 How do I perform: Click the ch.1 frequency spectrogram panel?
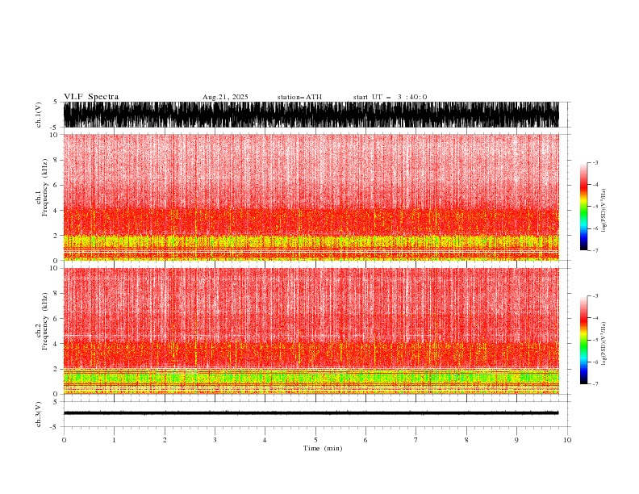tap(311, 197)
